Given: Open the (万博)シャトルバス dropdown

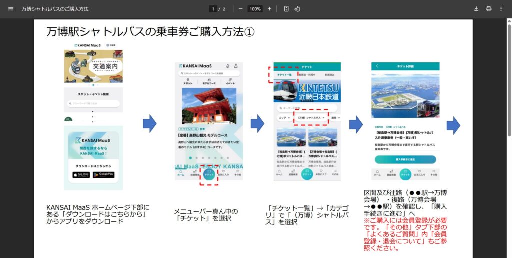Looking at the screenshot, I should click(x=311, y=118).
